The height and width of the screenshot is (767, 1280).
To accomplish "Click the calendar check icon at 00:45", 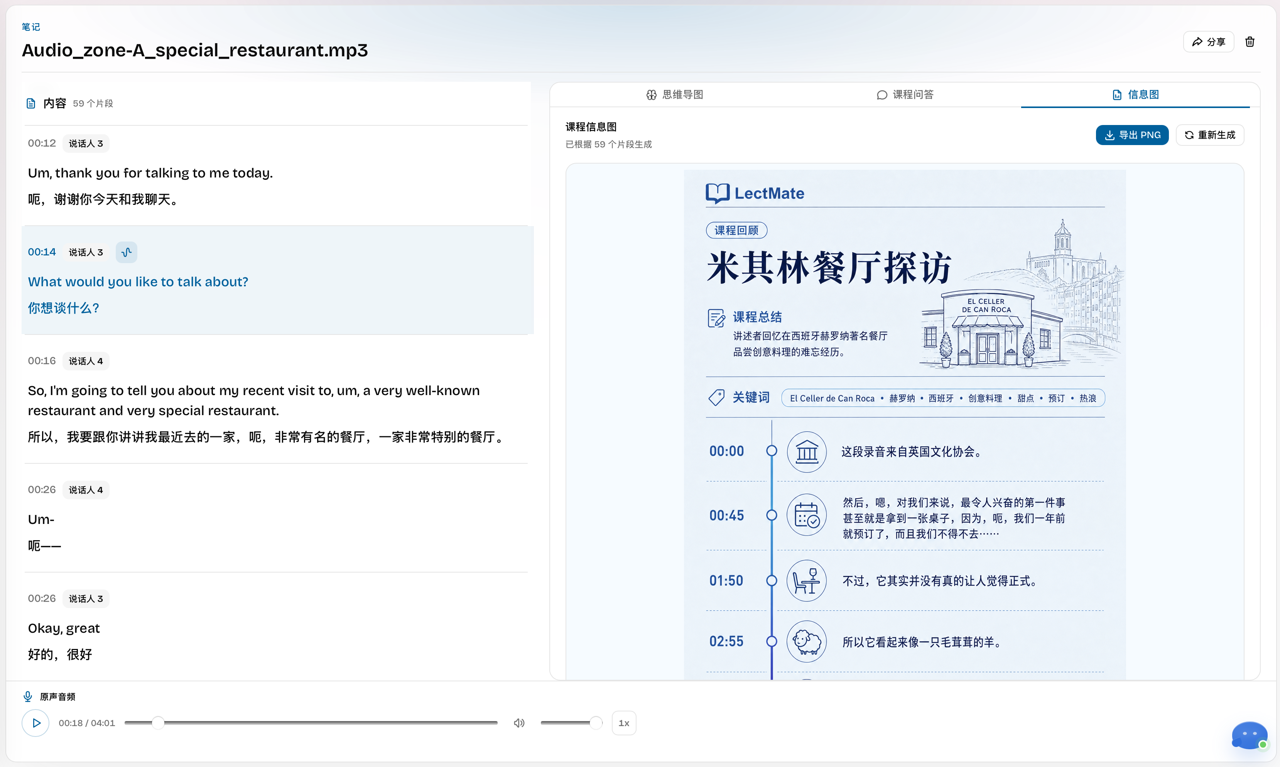I will coord(807,515).
